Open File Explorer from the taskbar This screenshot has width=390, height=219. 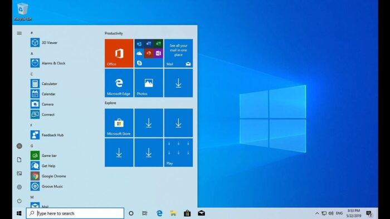[173, 213]
